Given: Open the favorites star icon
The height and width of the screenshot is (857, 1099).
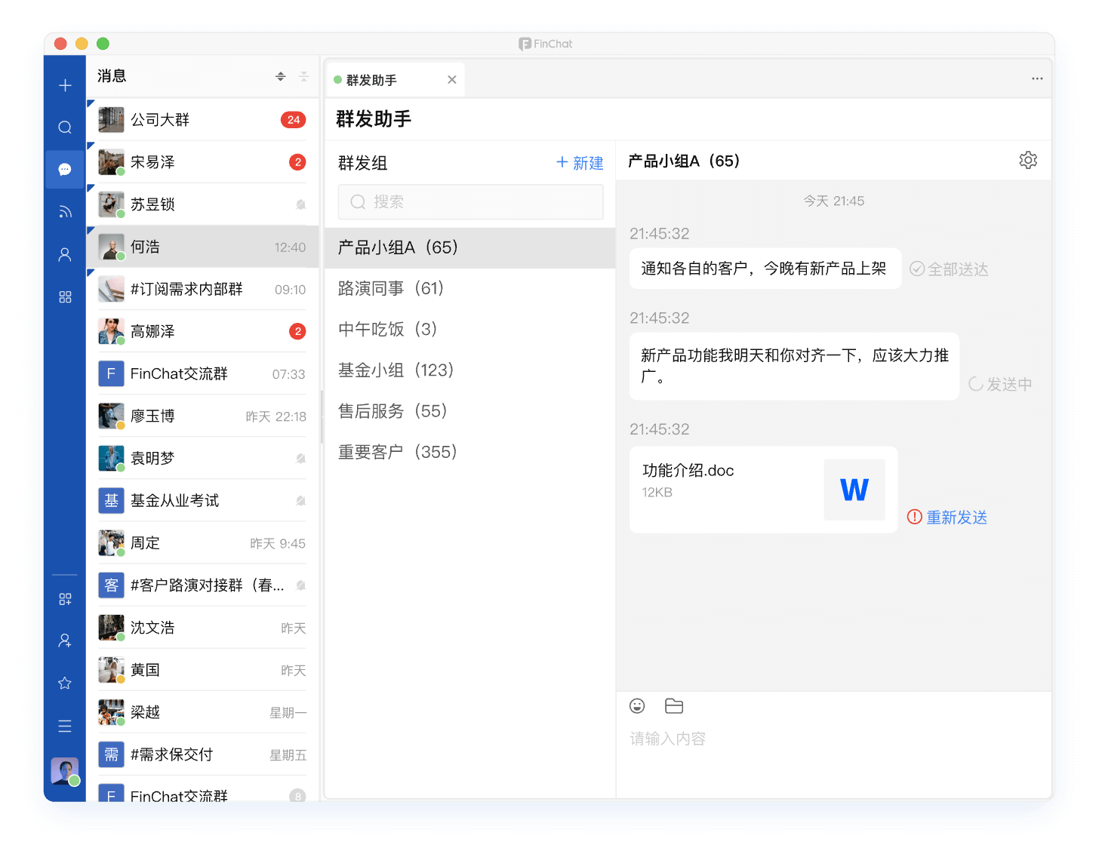Looking at the screenshot, I should (65, 683).
